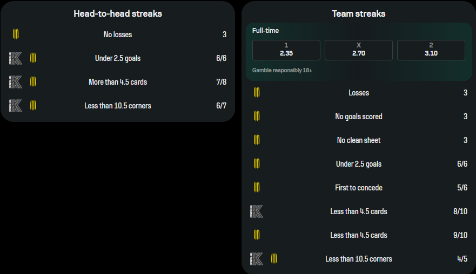This screenshot has height=274, width=476.
Task: Select the away win odds 3.10
Action: (431, 50)
